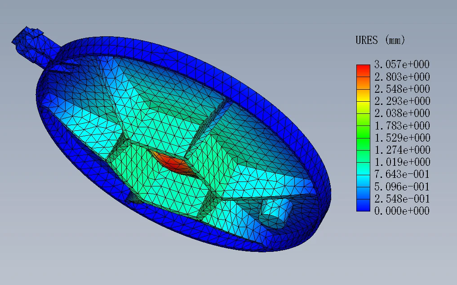Select the 2.293e+000 legend value
Viewport: 457px width, 285px height.
click(402, 101)
